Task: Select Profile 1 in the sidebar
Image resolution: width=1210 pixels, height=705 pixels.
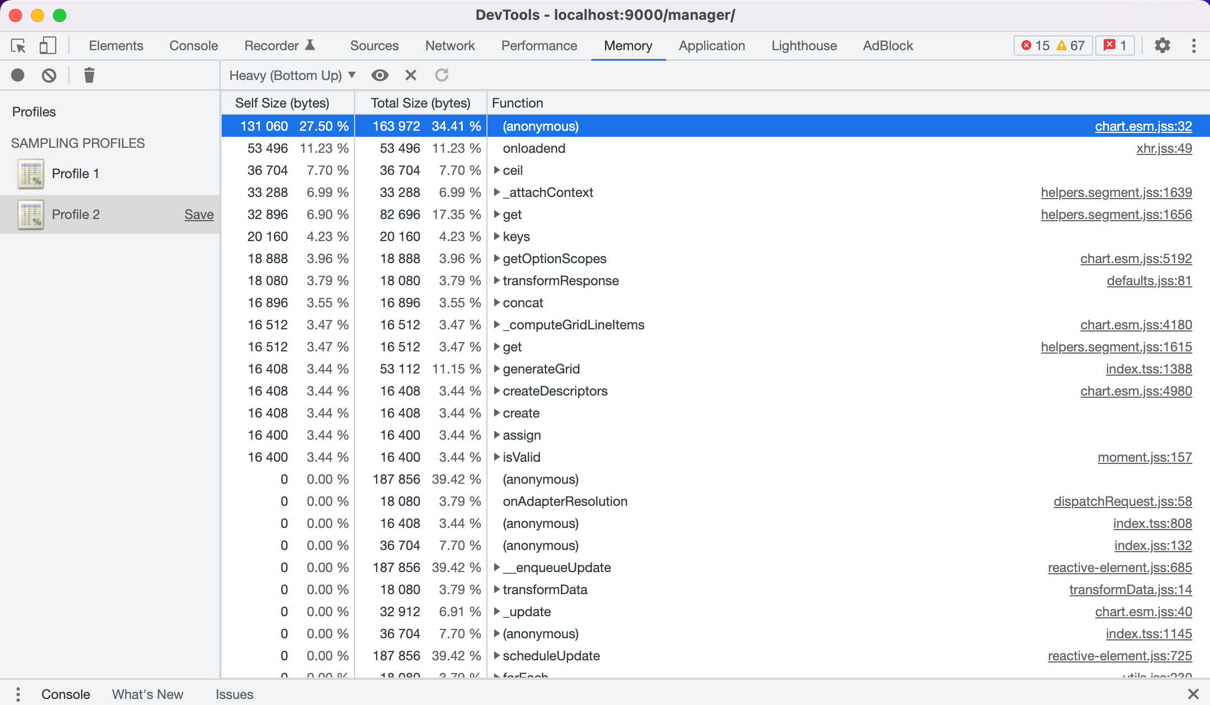Action: 76,173
